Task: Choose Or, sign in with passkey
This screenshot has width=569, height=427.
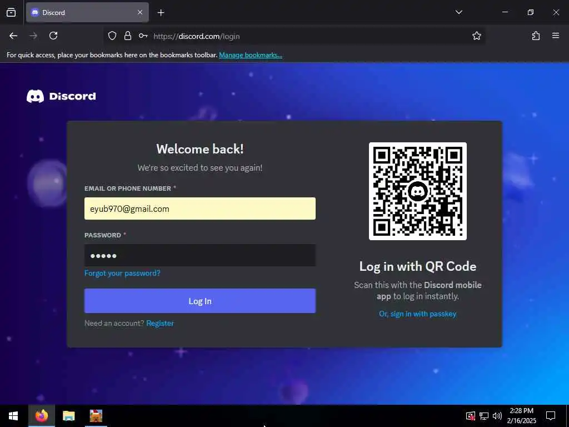Action: click(418, 314)
